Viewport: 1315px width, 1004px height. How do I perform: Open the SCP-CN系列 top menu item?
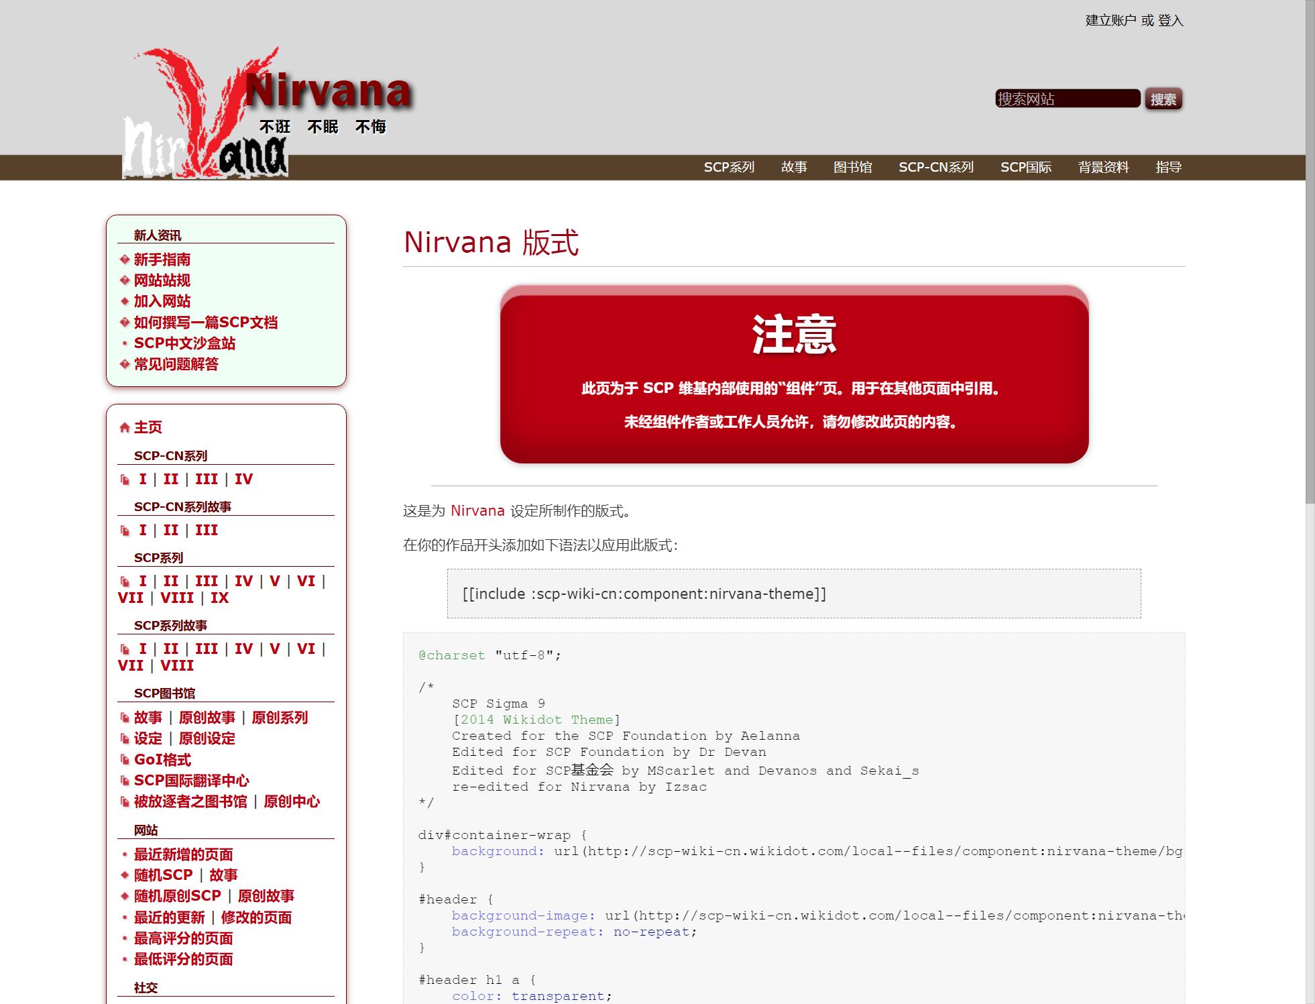(x=936, y=167)
